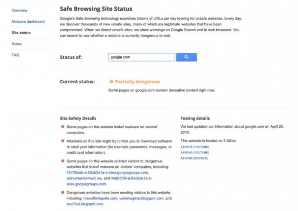Click the blue magnifier search button
This screenshot has width=298, height=211.
[186, 57]
